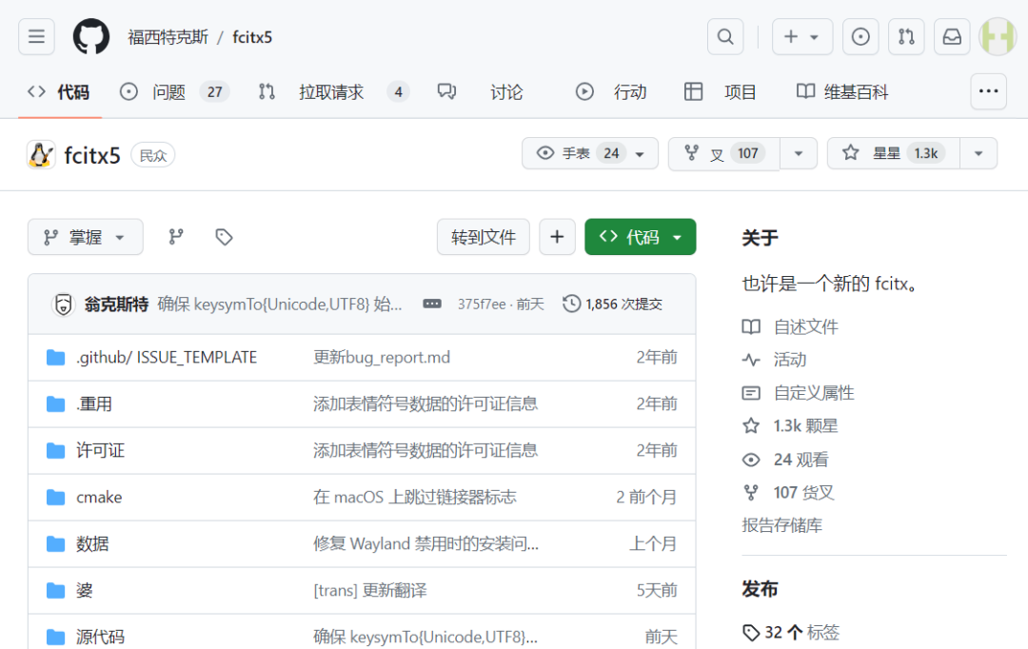Switch to the 行动 tab

click(611, 91)
